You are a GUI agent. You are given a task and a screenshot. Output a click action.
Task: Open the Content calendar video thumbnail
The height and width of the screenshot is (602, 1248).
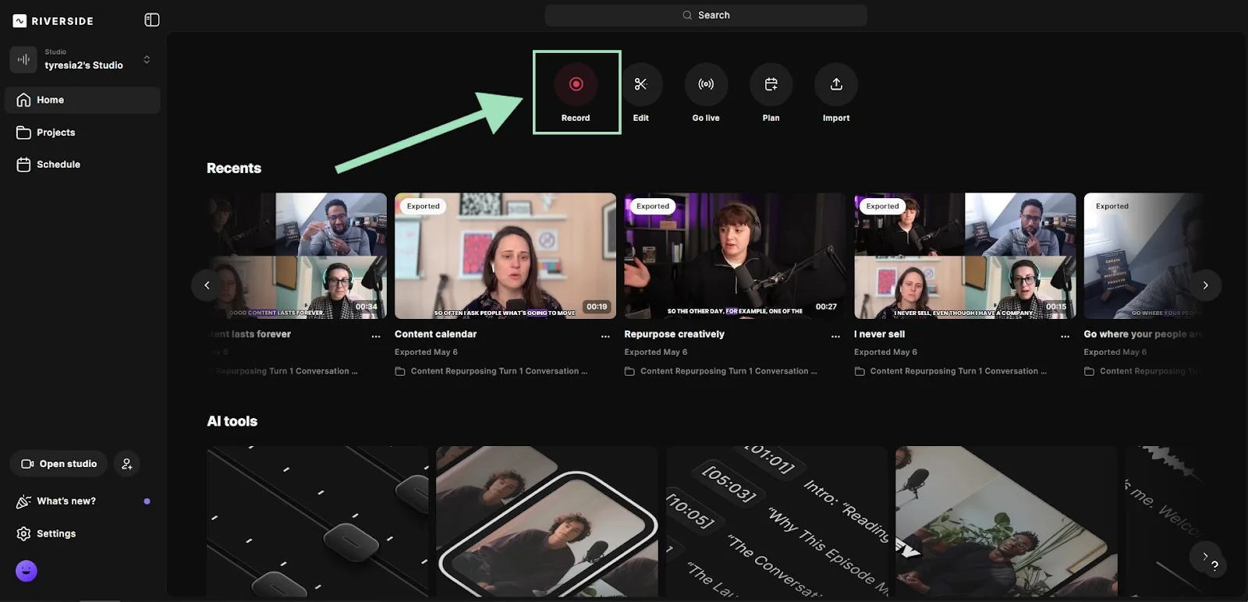505,256
